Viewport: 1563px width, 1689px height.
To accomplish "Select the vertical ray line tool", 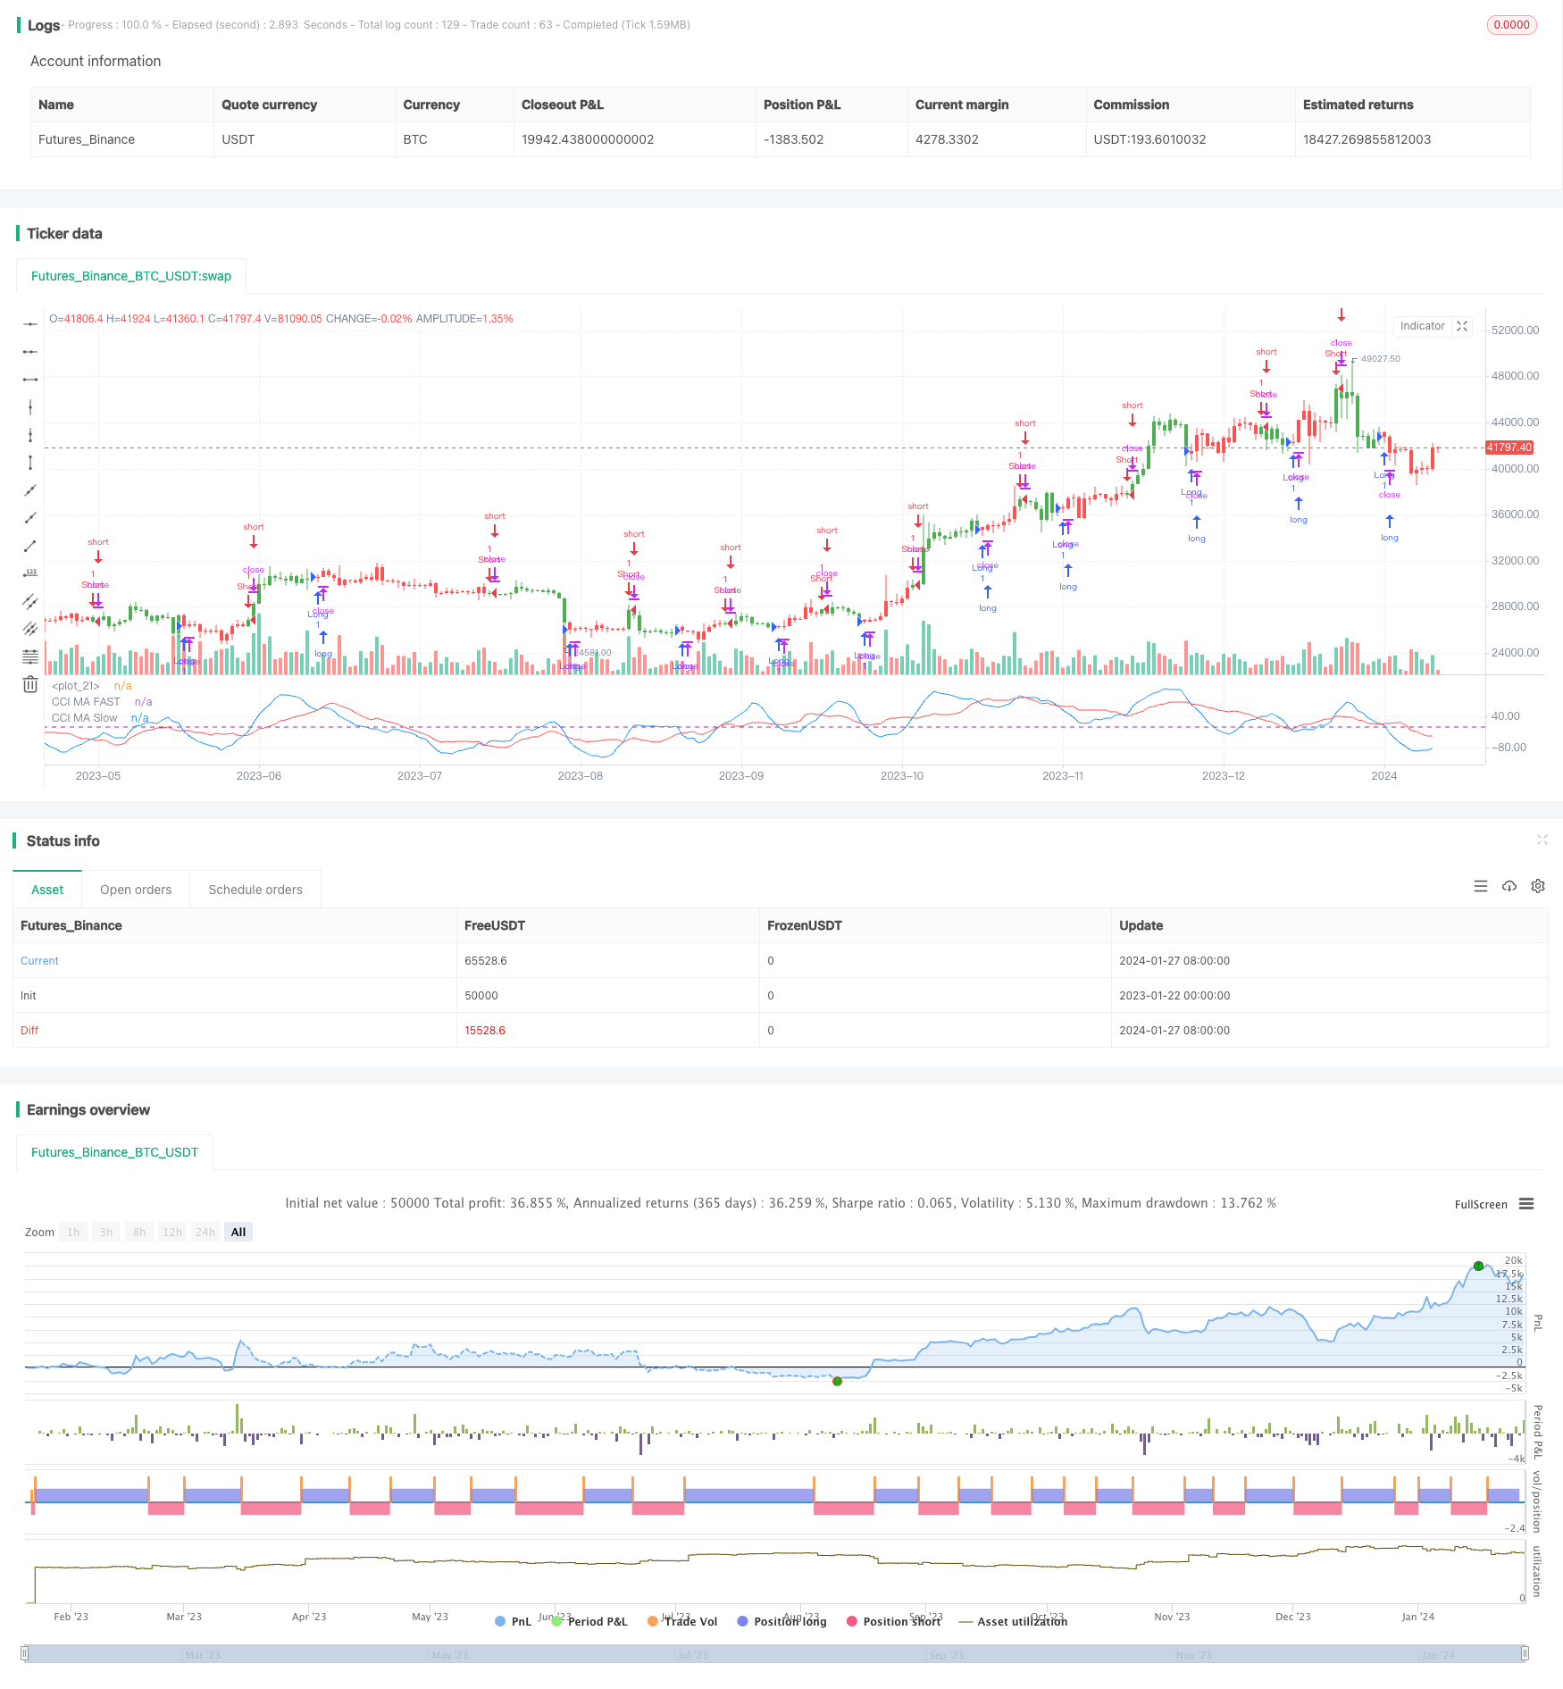I will click(x=30, y=435).
